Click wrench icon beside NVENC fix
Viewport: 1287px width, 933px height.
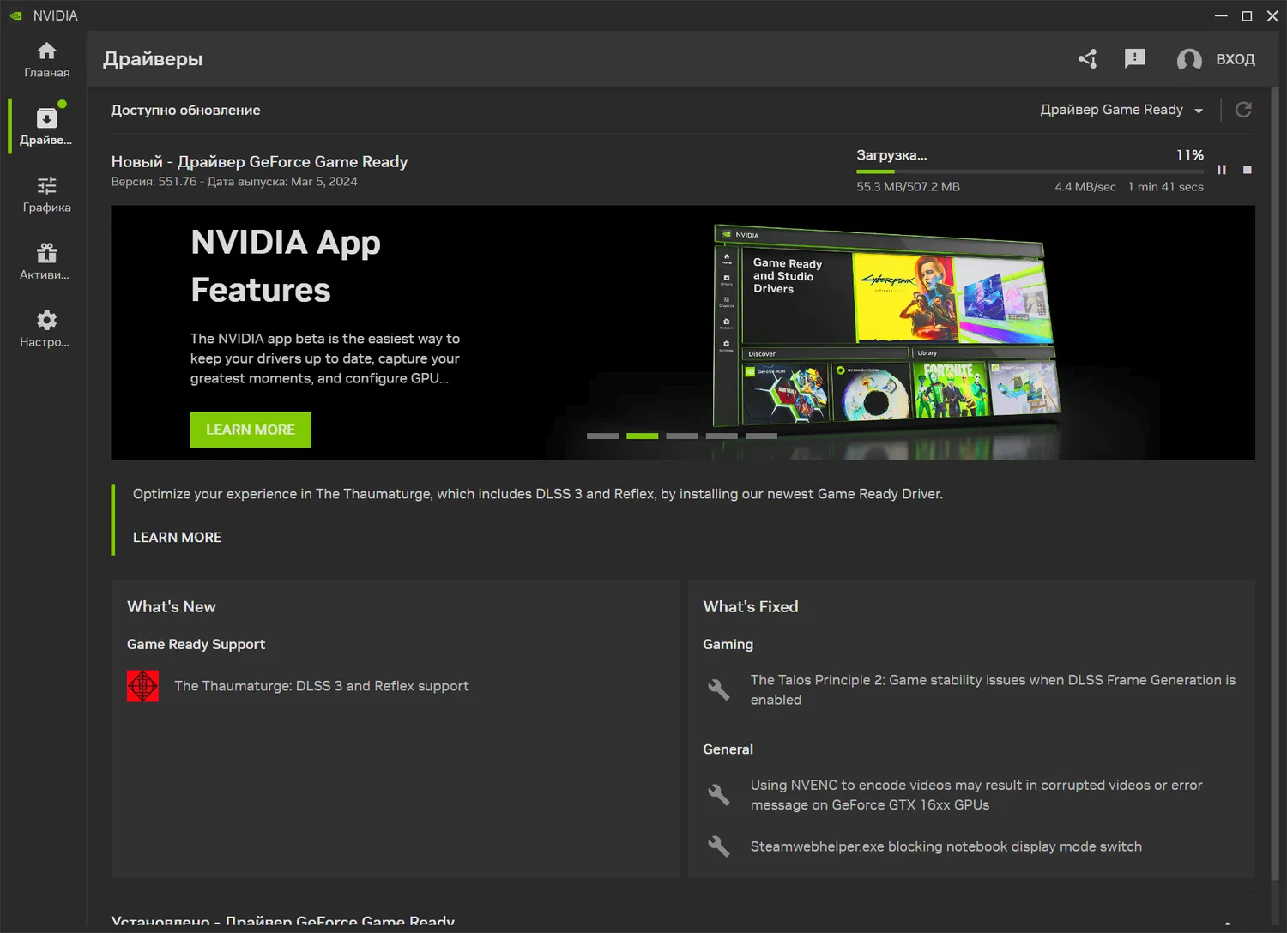[x=719, y=795]
